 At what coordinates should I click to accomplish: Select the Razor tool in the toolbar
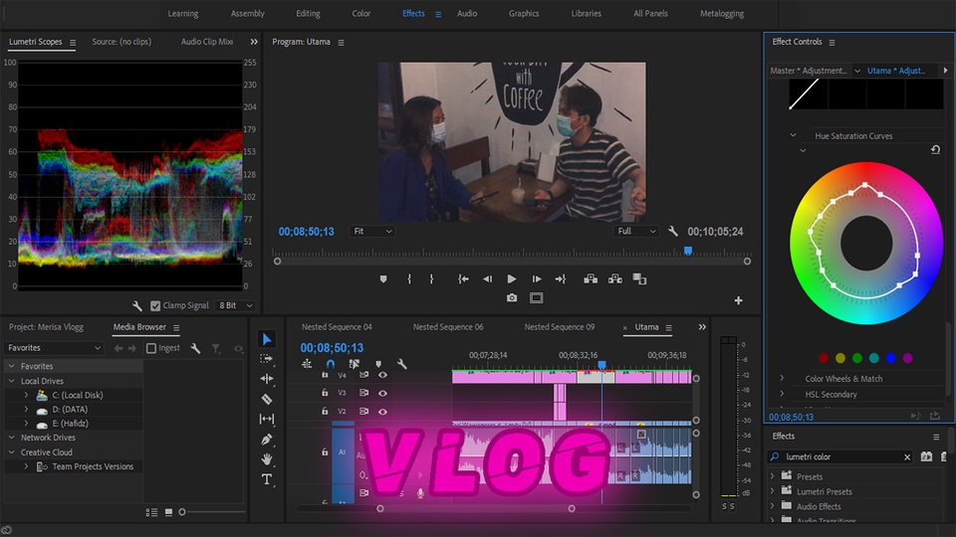[267, 399]
